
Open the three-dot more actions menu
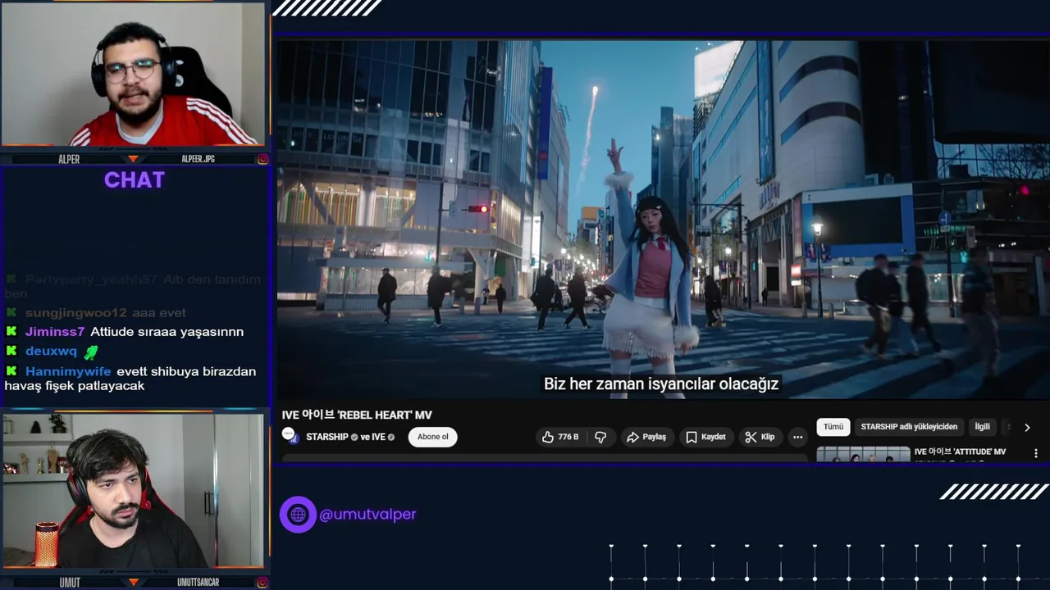pyautogui.click(x=797, y=438)
